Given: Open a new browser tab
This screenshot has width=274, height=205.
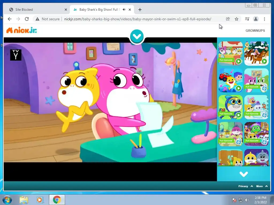Looking at the screenshot, I should (x=140, y=10).
